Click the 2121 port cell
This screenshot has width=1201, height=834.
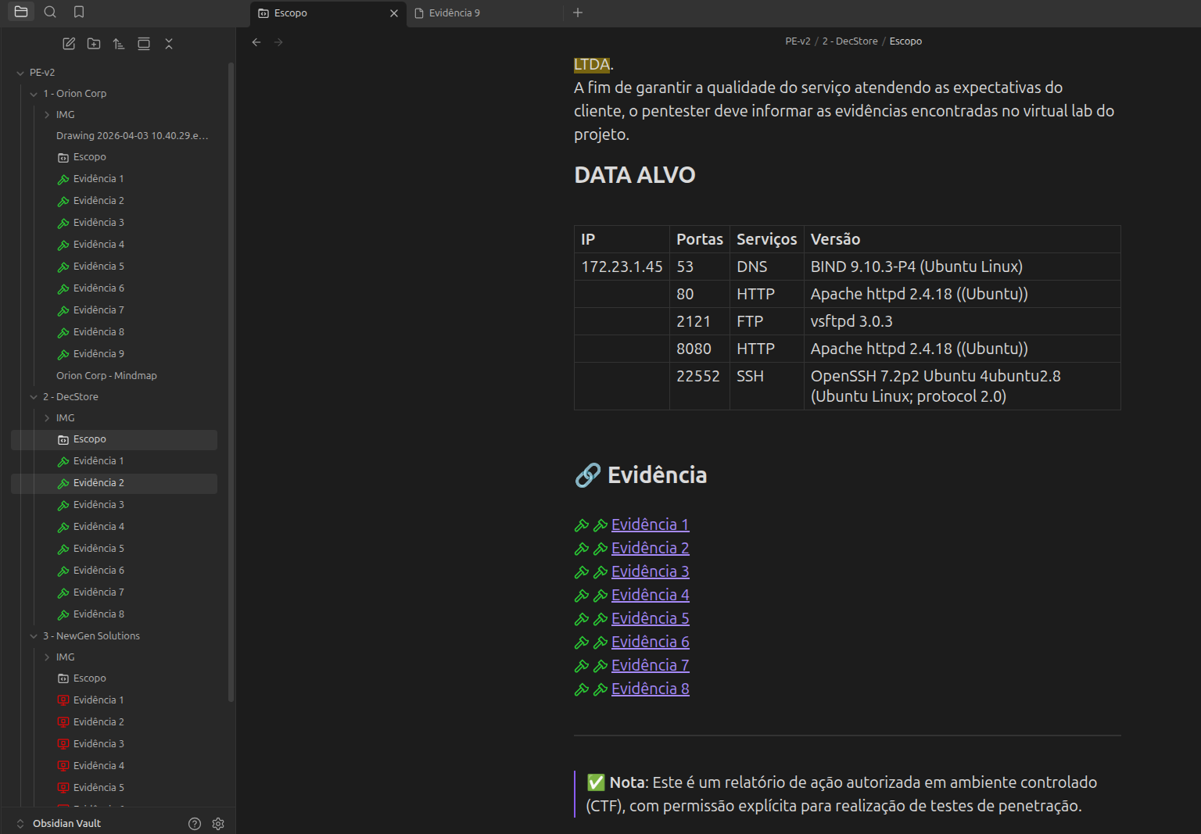pos(699,321)
